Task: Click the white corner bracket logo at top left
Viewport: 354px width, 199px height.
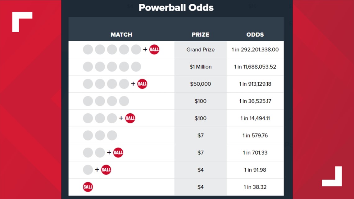Action: tap(22, 22)
